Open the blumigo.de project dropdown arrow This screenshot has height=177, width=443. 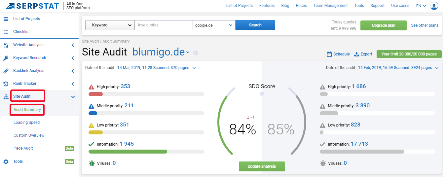(x=188, y=52)
